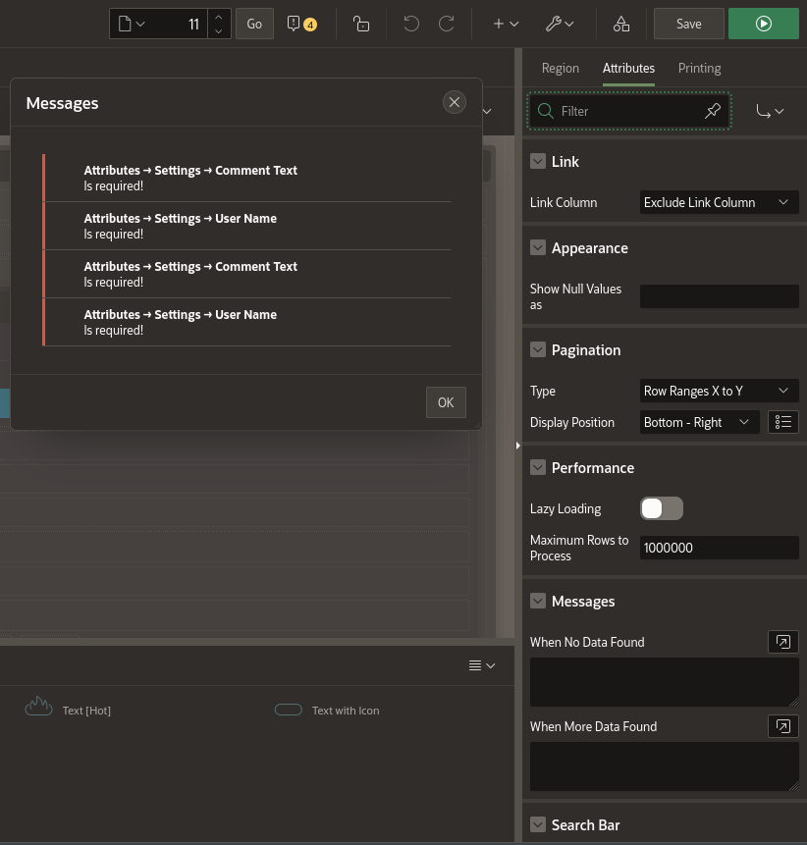
Task: Pin the property Filter search
Action: coord(713,111)
